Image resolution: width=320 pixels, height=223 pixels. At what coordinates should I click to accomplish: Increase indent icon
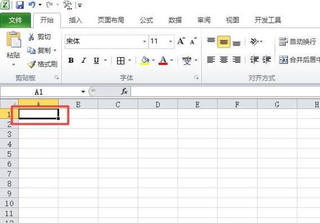(x=267, y=60)
